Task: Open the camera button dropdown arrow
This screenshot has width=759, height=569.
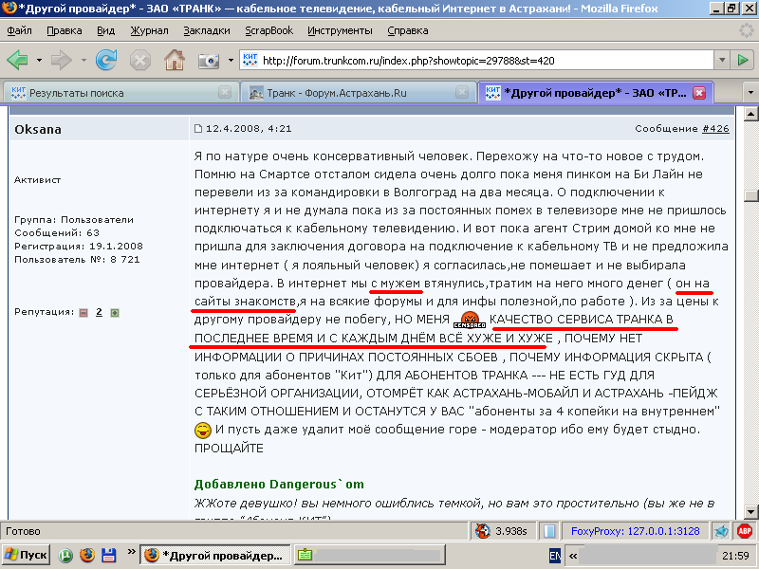Action: point(231,61)
